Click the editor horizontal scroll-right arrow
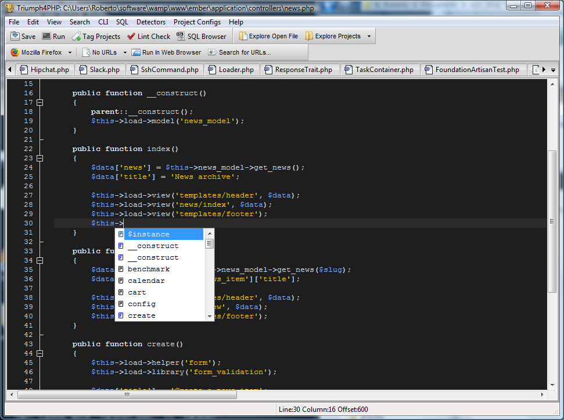564x420 pixels. [x=543, y=394]
